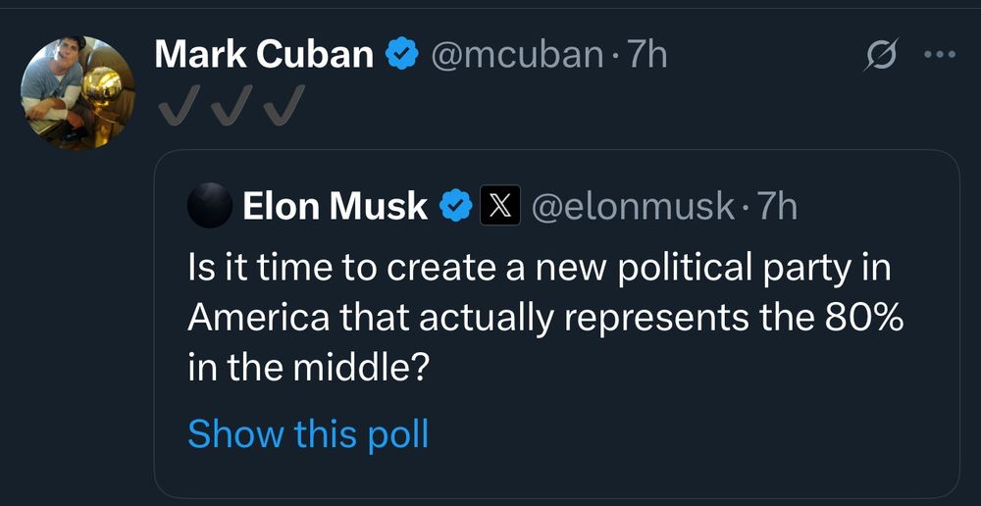Click the Mark Cuban display name
981x506 pixels.
(263, 55)
